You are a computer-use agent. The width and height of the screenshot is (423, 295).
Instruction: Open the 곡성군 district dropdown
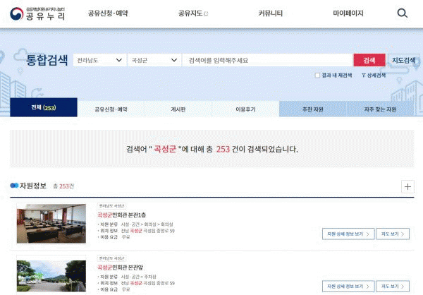tap(154, 61)
